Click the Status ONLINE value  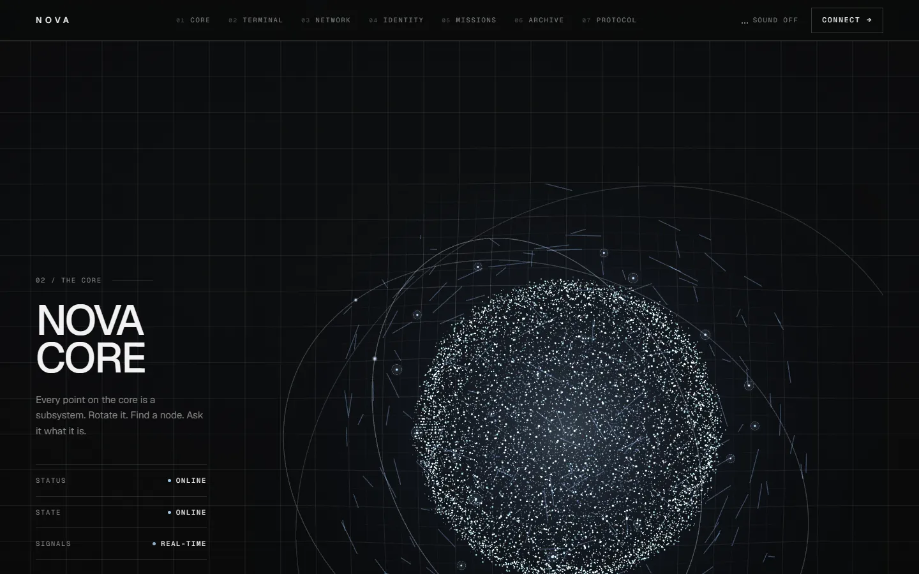pos(187,481)
